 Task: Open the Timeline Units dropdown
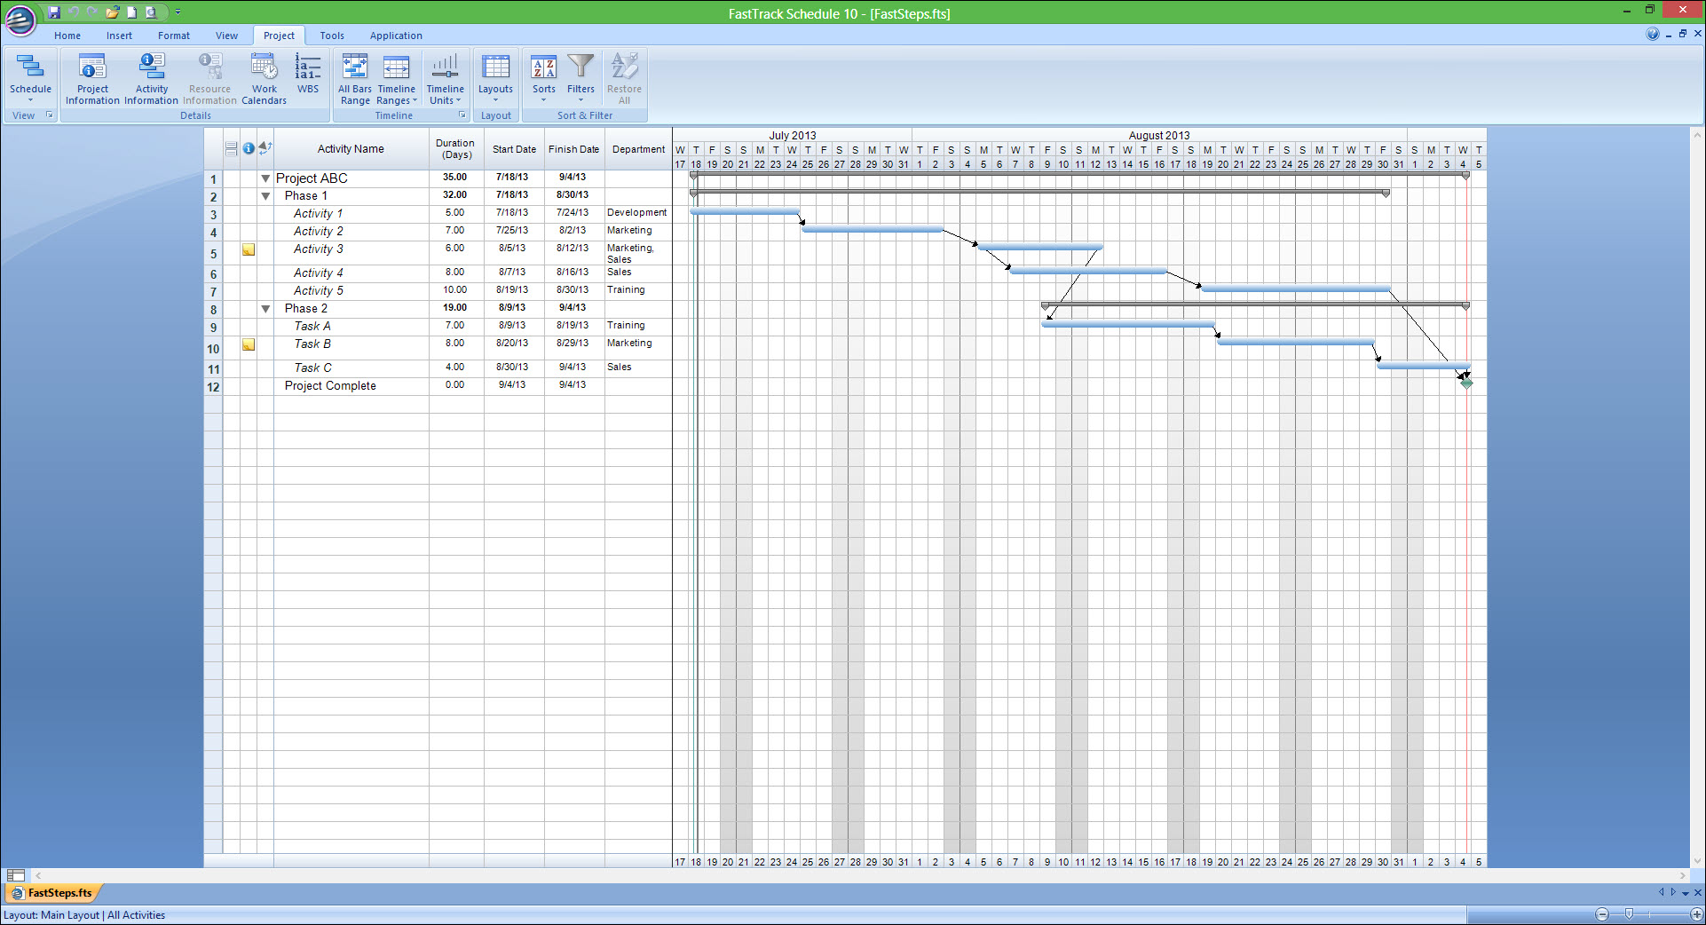(x=445, y=78)
